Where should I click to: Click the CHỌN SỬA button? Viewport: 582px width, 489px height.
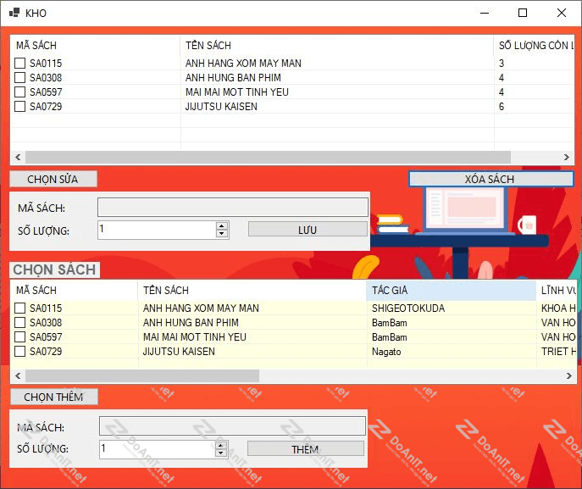[x=53, y=179]
